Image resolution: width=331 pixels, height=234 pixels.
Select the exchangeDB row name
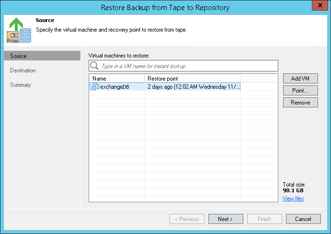click(x=114, y=87)
